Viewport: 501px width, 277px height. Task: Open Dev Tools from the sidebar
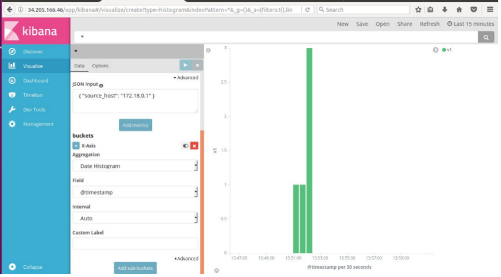pos(34,109)
